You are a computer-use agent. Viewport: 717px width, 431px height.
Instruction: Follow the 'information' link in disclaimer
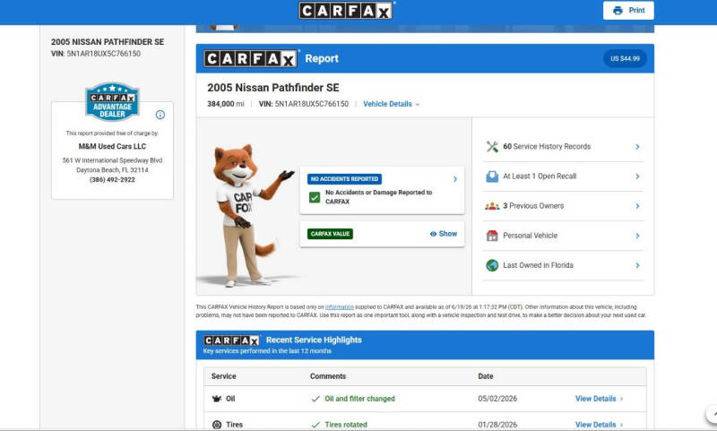[340, 307]
